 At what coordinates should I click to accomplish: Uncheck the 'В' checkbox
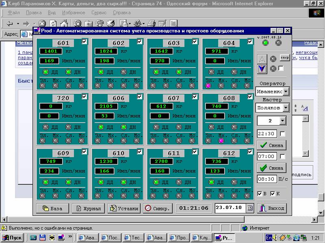[260, 194]
